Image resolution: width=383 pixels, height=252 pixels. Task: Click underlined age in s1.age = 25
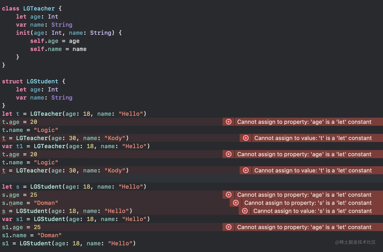point(18,227)
